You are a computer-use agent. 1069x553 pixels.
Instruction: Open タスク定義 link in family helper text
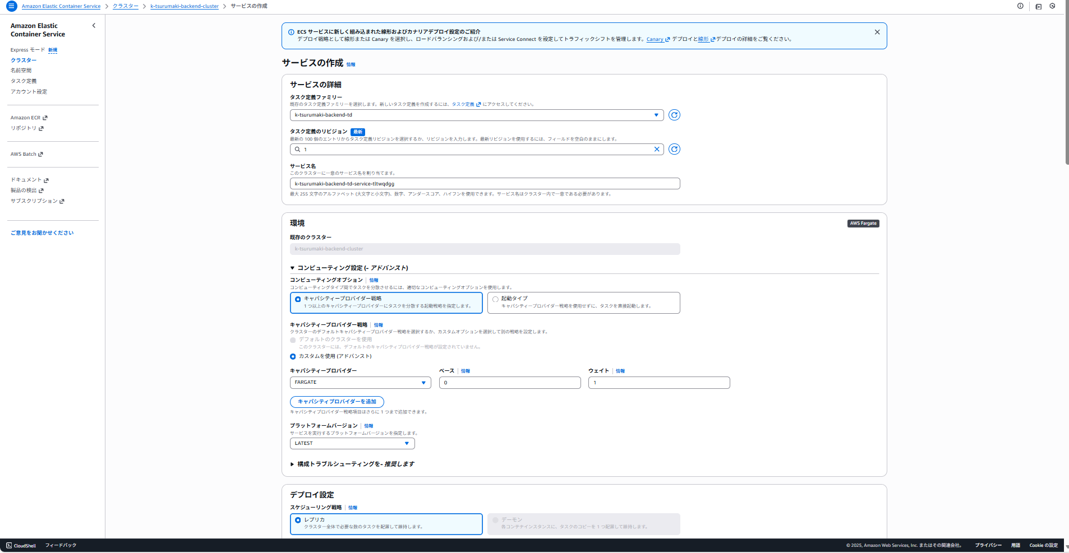coord(467,104)
